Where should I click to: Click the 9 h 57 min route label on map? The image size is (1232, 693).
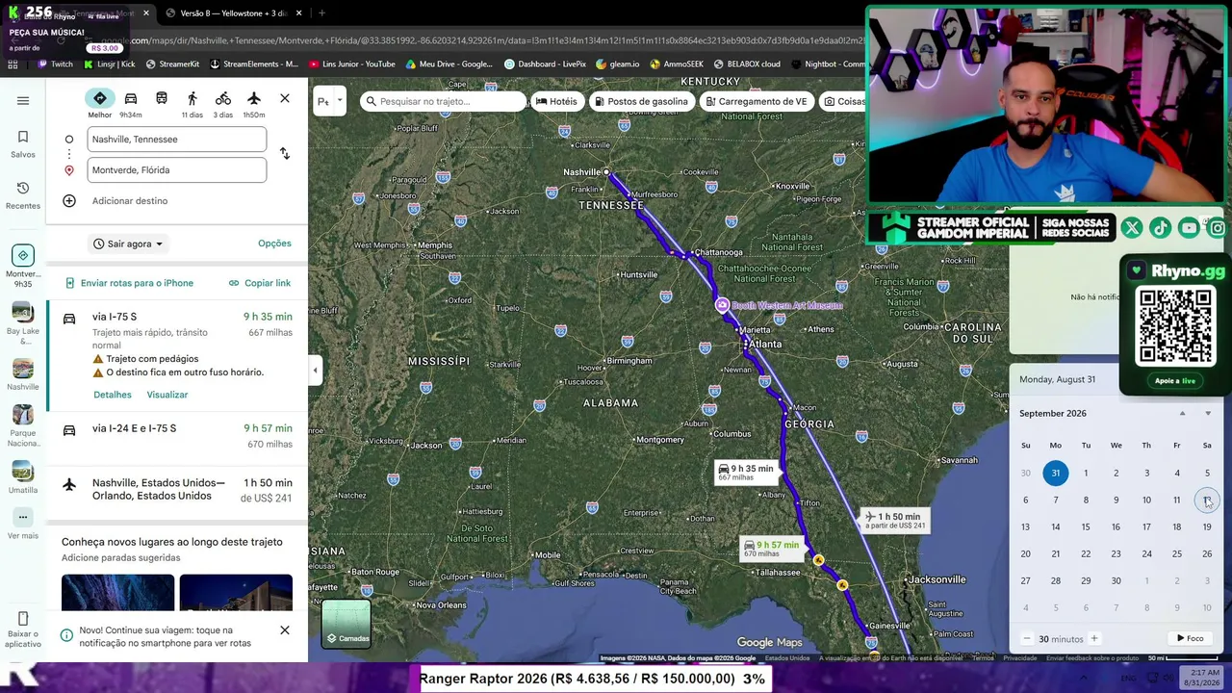tap(772, 548)
